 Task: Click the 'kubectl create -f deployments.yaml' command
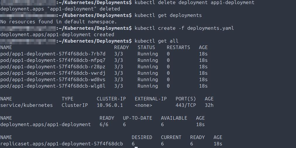184,28
